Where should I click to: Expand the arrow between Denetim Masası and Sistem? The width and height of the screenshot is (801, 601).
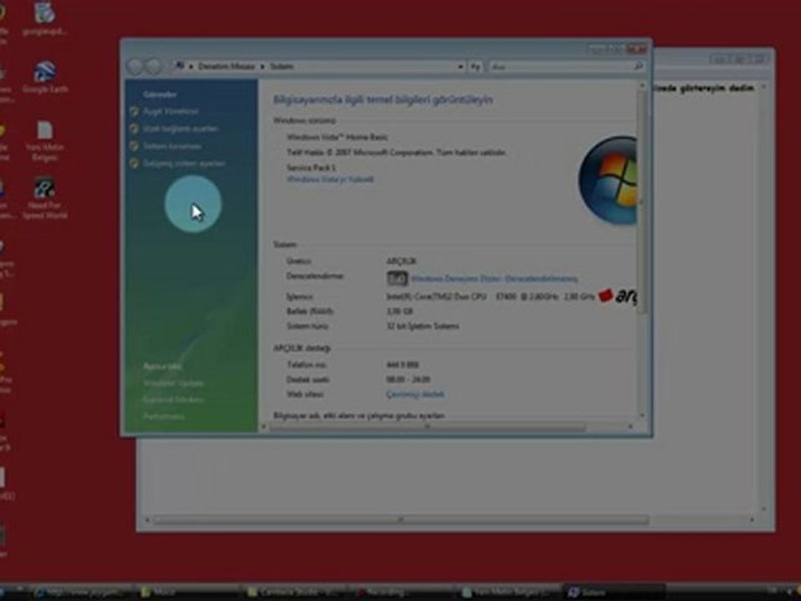click(262, 67)
